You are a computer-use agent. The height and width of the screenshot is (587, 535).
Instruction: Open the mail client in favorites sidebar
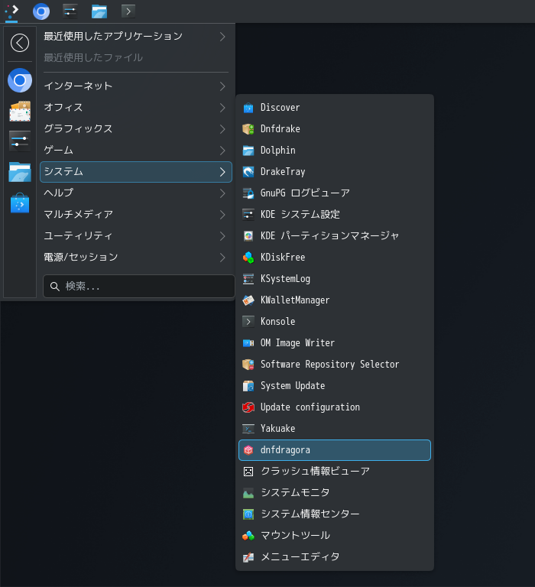tap(20, 111)
